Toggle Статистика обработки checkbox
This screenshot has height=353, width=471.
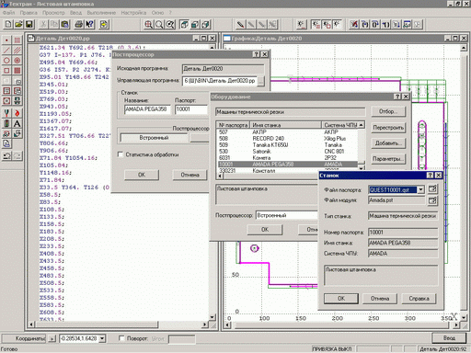(x=121, y=154)
